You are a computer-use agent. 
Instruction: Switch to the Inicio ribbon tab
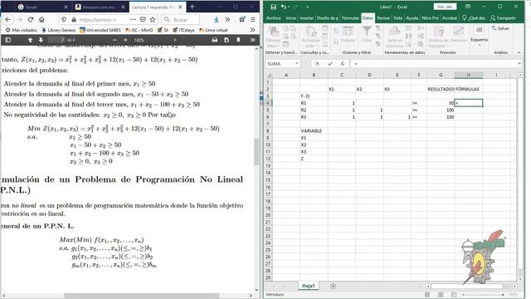(x=290, y=18)
